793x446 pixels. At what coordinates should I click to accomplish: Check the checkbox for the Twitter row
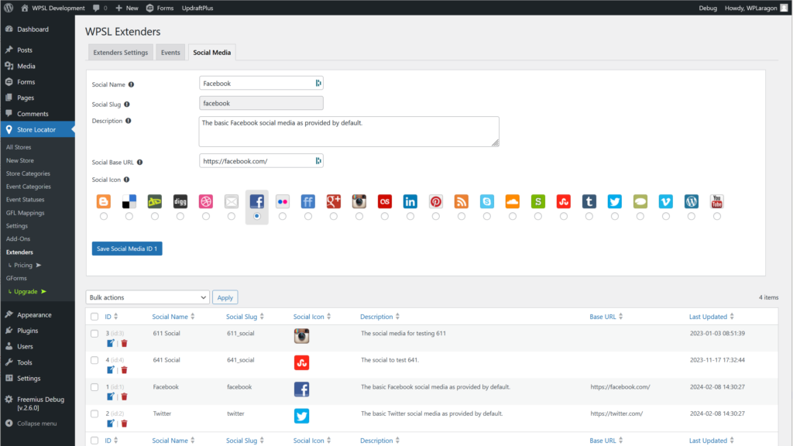(x=94, y=414)
